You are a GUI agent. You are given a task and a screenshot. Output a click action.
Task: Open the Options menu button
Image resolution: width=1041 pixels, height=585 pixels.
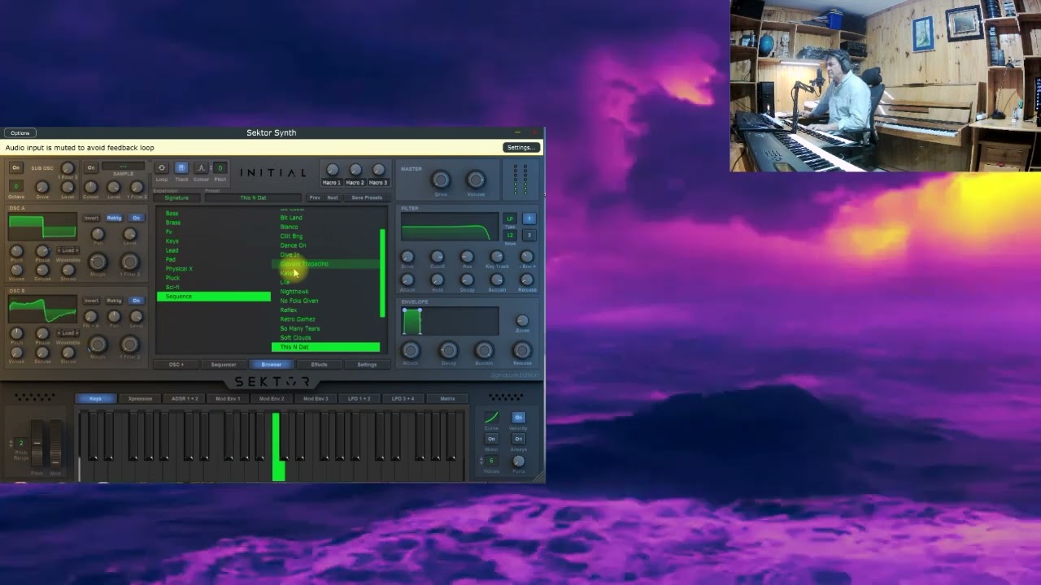pos(20,132)
